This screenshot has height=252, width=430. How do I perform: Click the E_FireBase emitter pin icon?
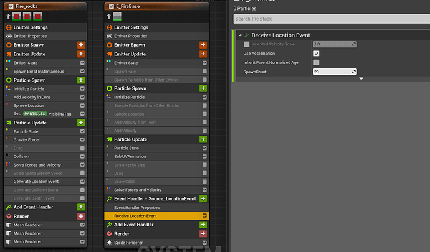[109, 17]
